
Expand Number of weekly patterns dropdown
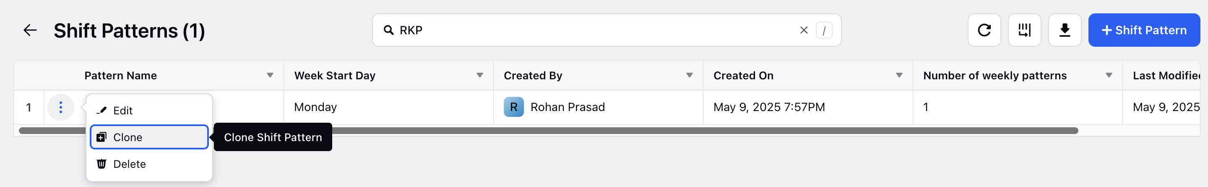tap(1109, 76)
